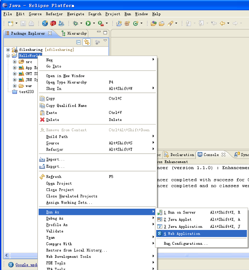This screenshot has height=270, width=249.
Task: Click the red GWT compile toolbar icon
Action: coord(53,23)
